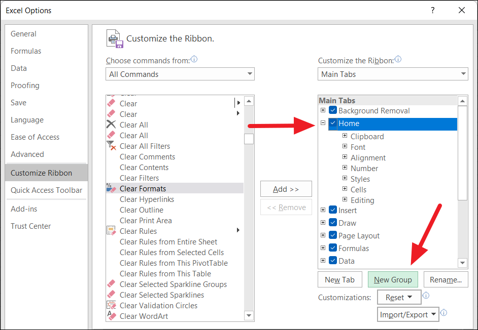Screen dimensions: 478x330
Task: Uncheck the Background Removal tab checkbox
Action: [x=332, y=110]
